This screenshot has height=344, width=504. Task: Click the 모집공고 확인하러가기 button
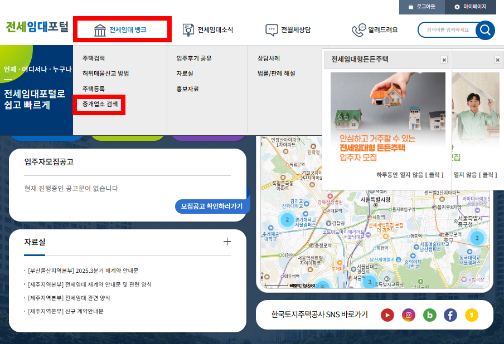212,205
